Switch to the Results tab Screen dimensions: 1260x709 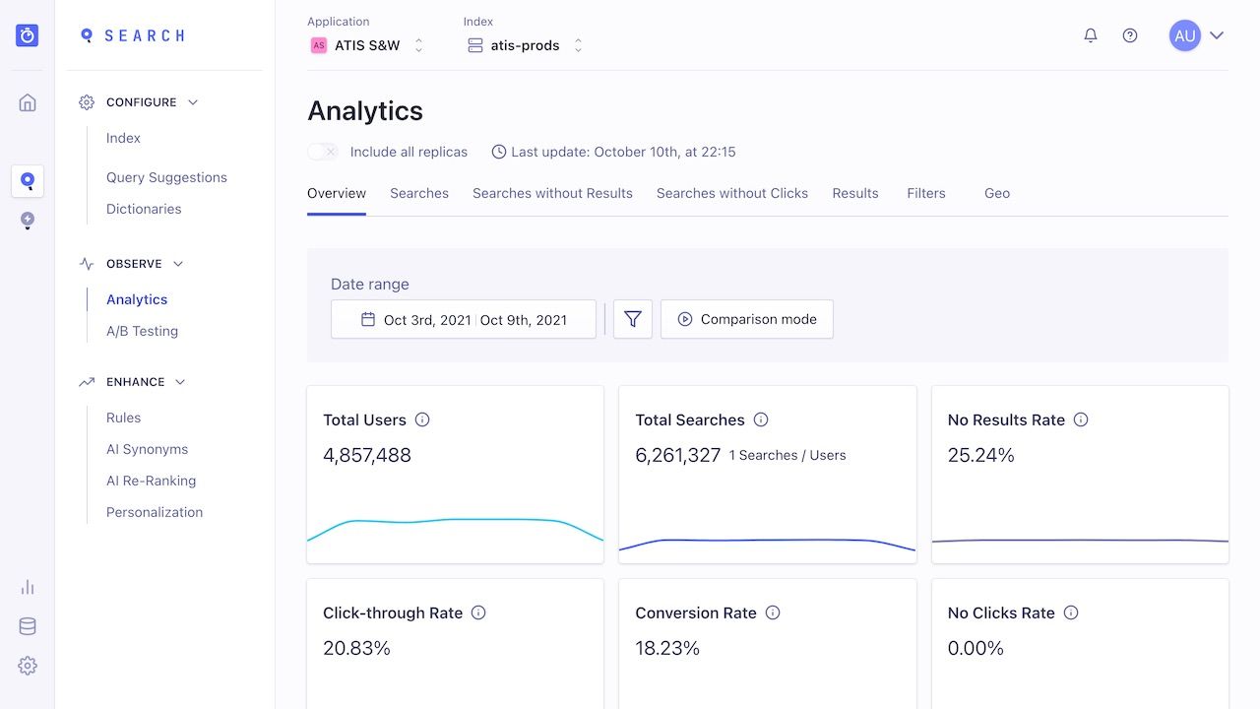tap(855, 193)
